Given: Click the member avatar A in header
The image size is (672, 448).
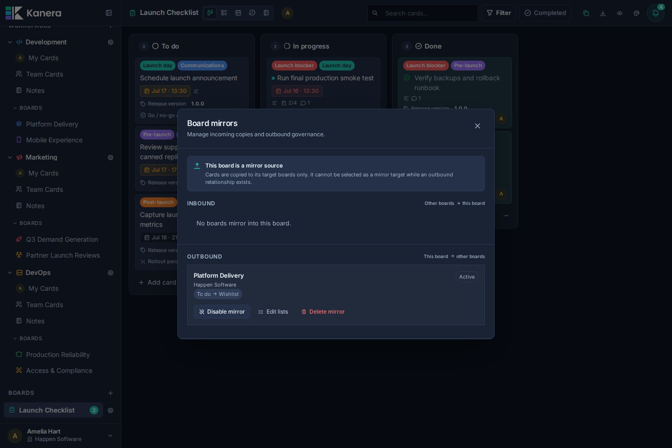Looking at the screenshot, I should 287,13.
